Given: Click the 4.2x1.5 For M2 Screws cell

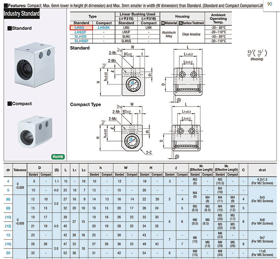Looking at the screenshot, I should coord(262,181).
